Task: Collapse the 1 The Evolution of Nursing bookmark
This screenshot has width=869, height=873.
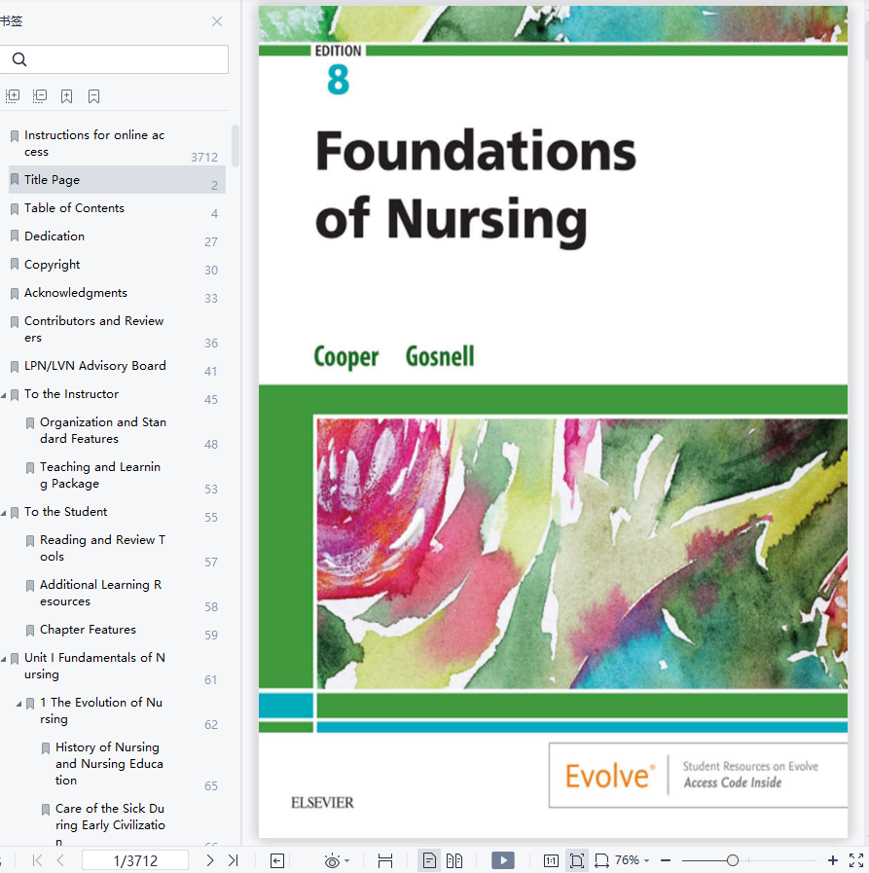Action: 18,704
